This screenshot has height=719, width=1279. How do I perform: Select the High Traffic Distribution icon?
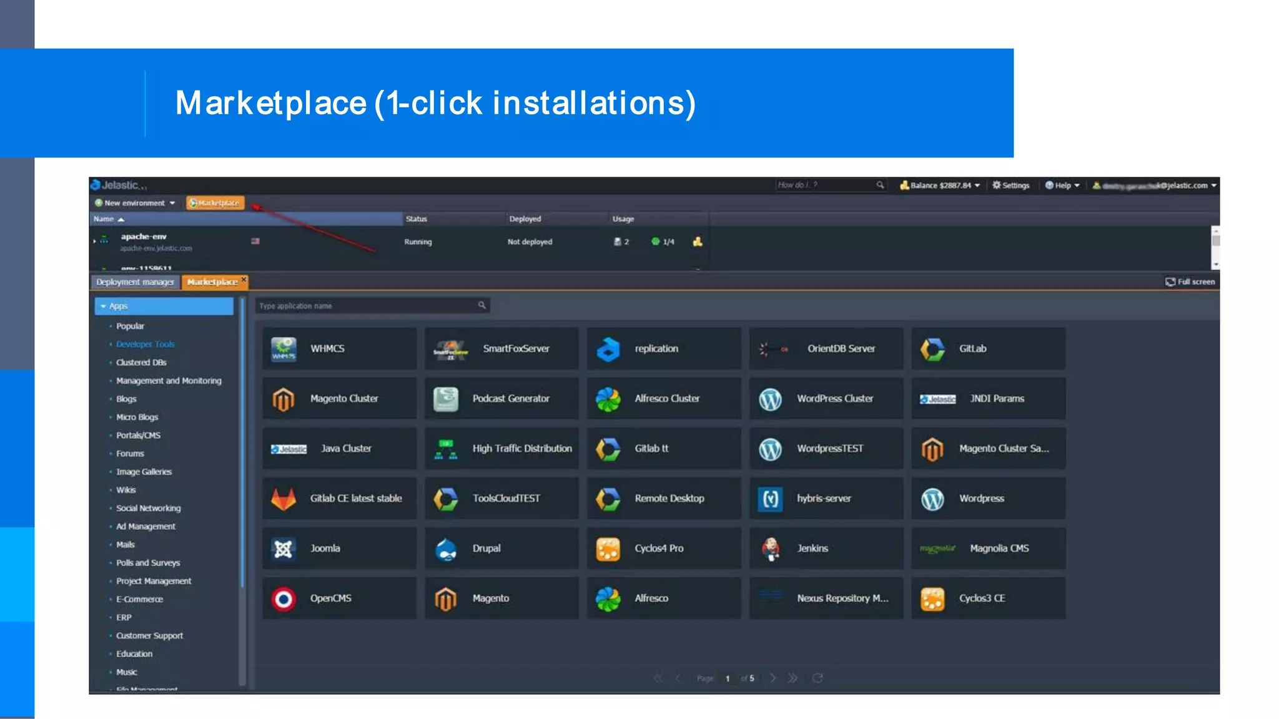click(445, 449)
